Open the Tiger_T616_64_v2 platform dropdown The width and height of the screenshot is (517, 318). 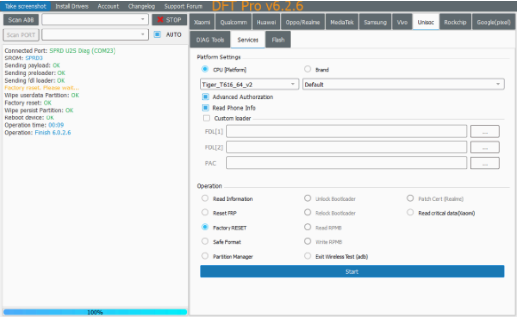coord(249,85)
